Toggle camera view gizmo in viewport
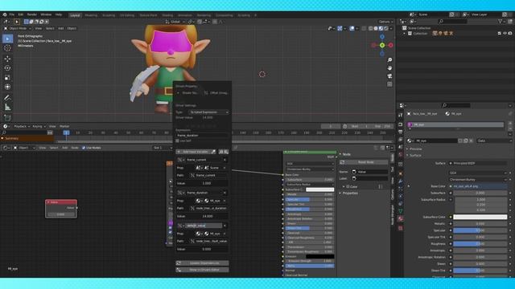515x289 pixels. (x=389, y=76)
